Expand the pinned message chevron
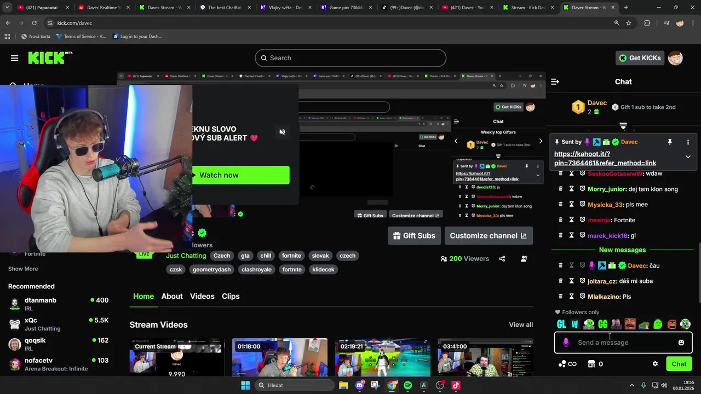701x394 pixels. pyautogui.click(x=688, y=157)
